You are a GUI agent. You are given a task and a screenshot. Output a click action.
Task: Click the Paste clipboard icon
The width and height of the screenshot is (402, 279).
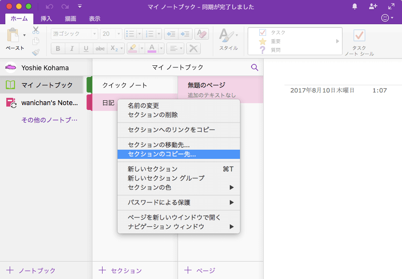[13, 35]
